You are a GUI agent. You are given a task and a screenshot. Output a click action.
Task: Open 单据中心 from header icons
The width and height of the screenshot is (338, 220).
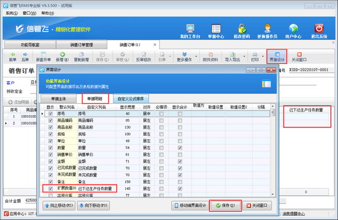point(216,31)
